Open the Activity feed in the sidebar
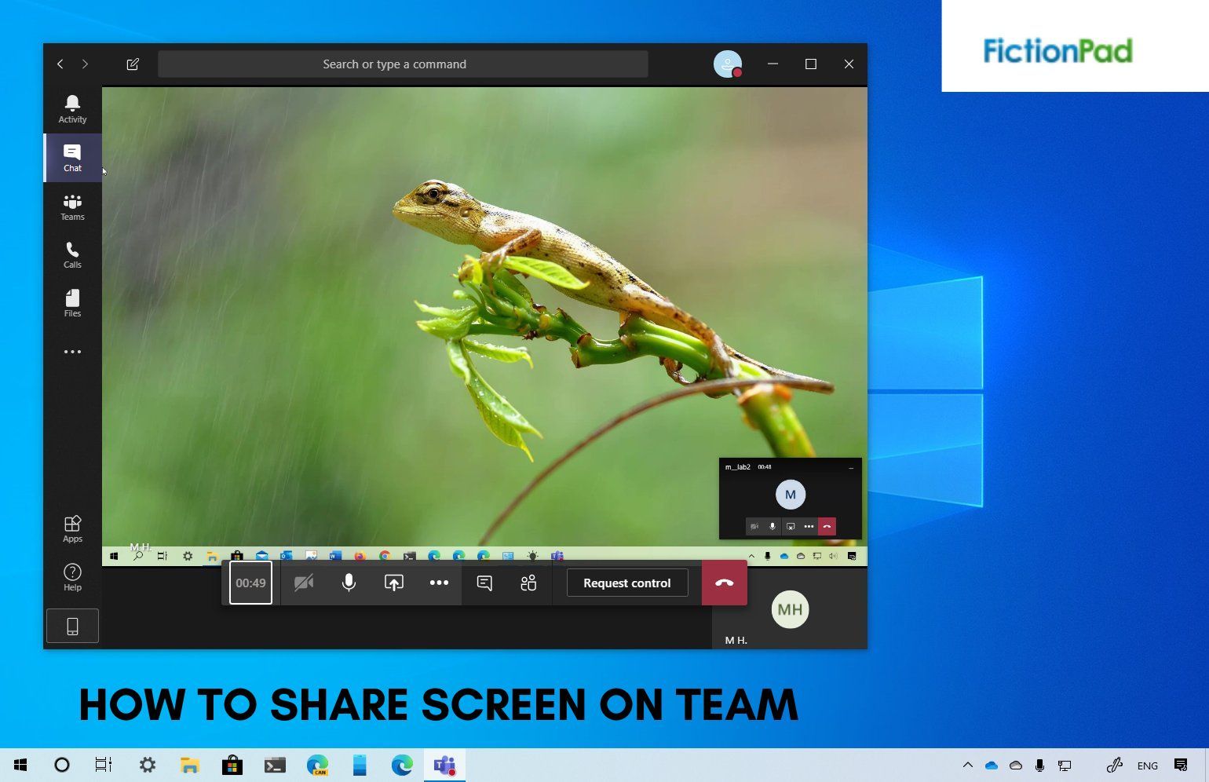Image resolution: width=1209 pixels, height=782 pixels. pos(72,109)
